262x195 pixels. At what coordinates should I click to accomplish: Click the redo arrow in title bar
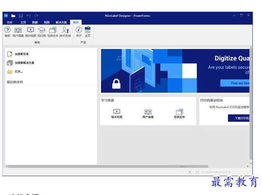click(x=36, y=16)
